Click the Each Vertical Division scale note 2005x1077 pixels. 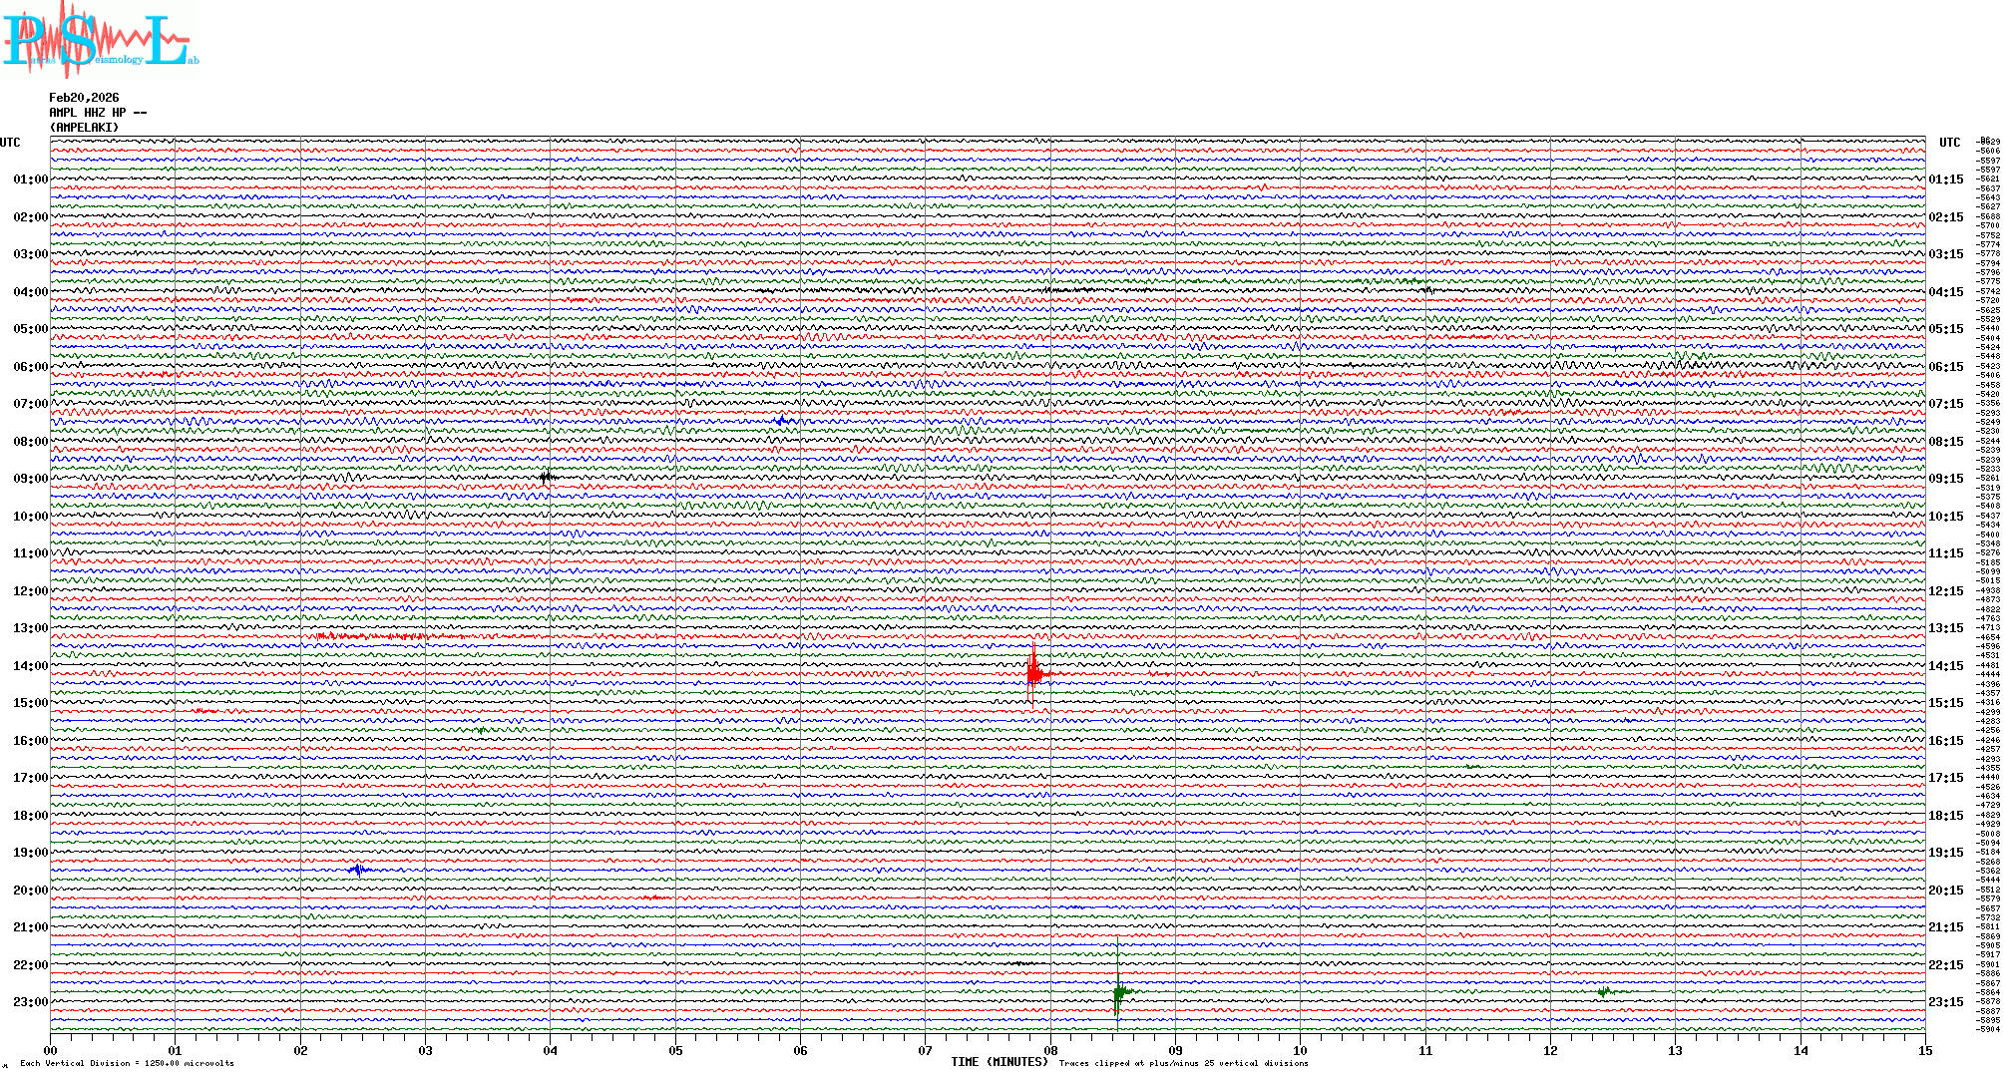click(127, 1063)
